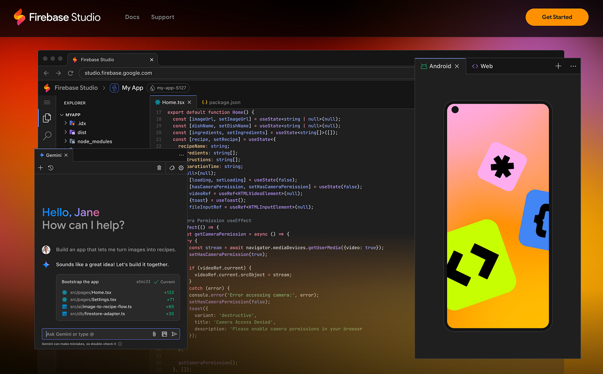The image size is (603, 374).
Task: Click the My App project icon
Action: click(x=114, y=88)
